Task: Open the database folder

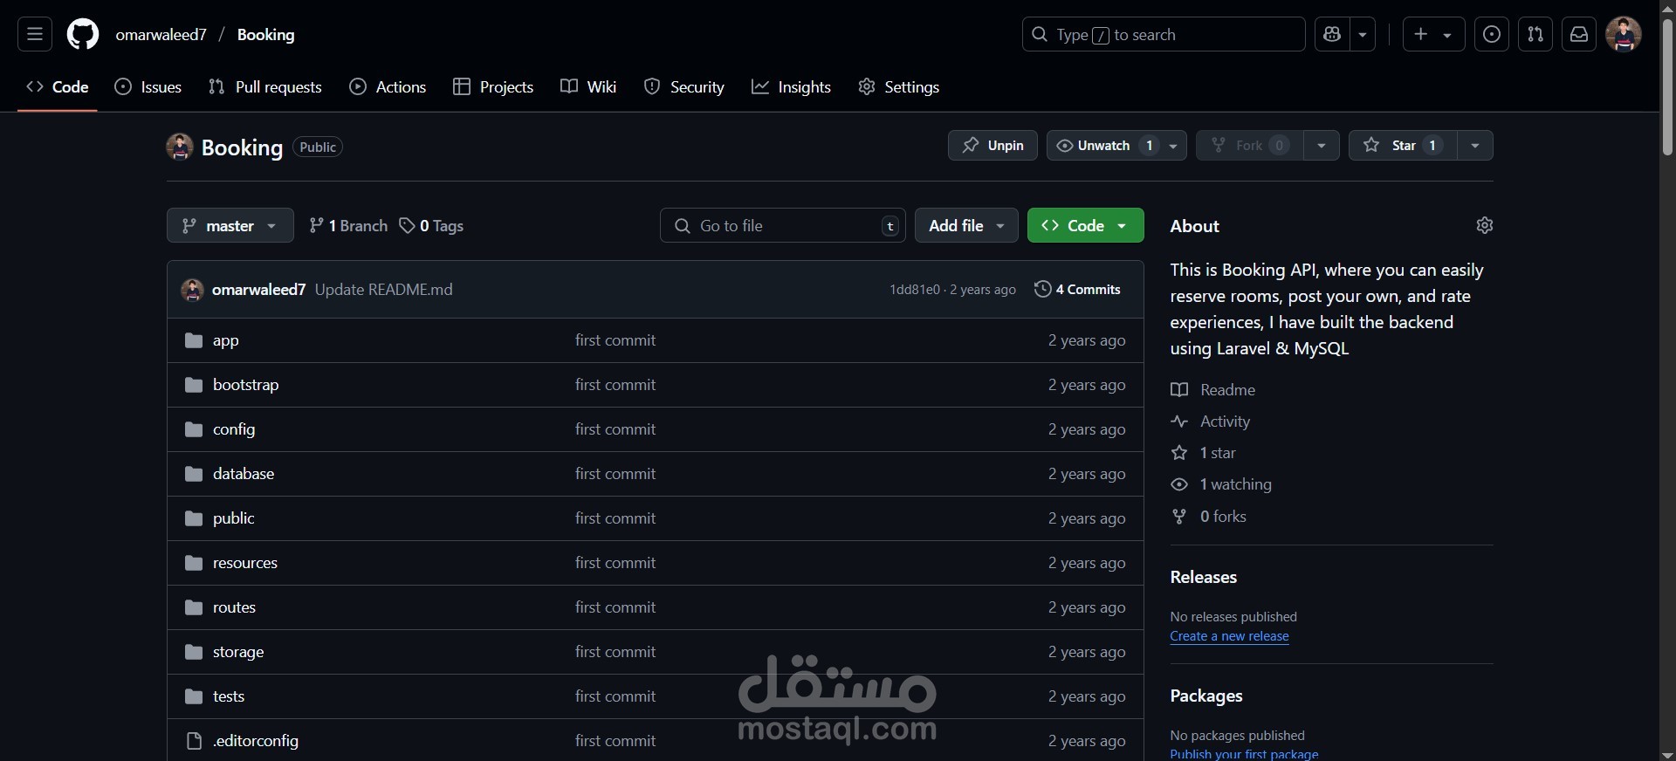Action: pyautogui.click(x=243, y=474)
